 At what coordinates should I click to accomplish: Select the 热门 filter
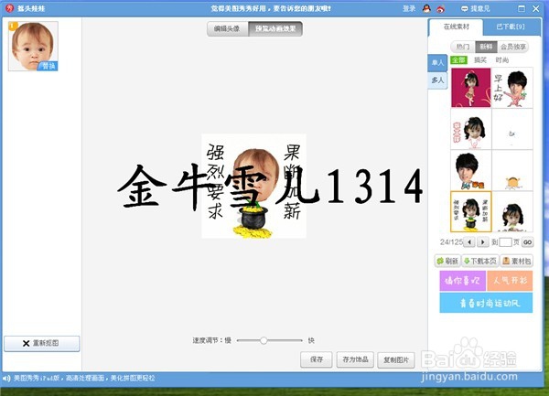[462, 47]
